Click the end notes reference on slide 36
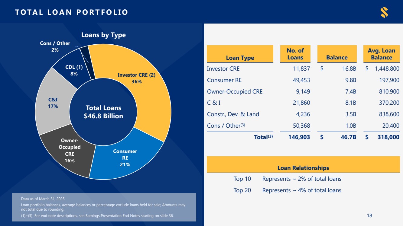Viewport: 403px width, 226px height. [97, 216]
